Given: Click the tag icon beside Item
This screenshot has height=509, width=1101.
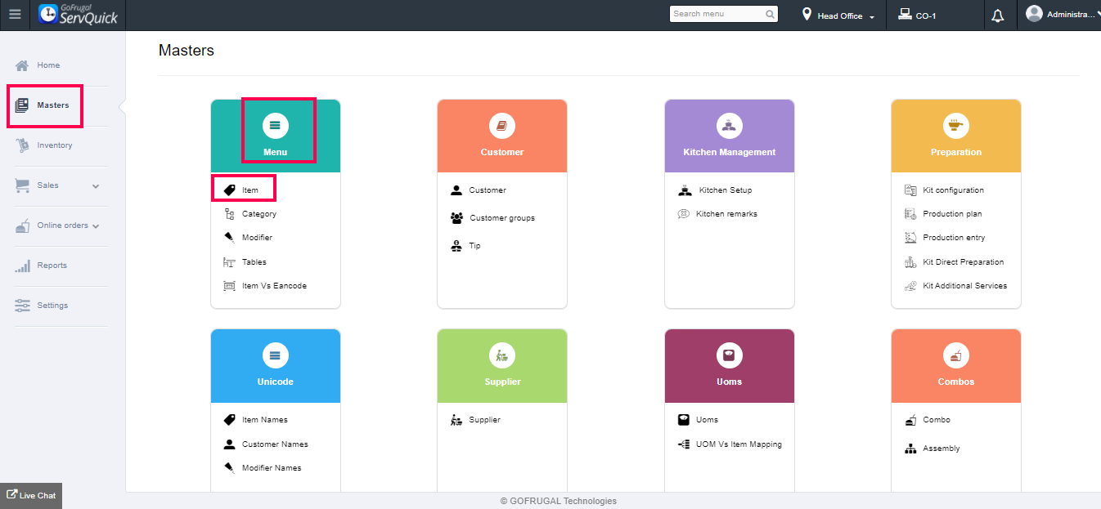Looking at the screenshot, I should click(229, 190).
